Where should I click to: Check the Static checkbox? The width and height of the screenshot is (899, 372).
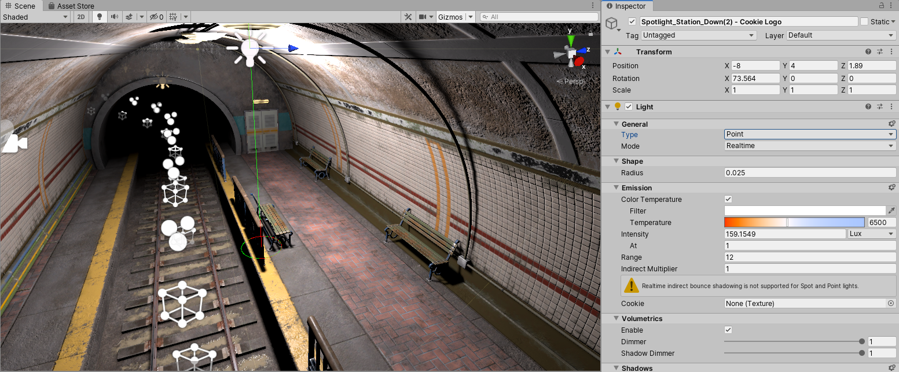point(864,21)
